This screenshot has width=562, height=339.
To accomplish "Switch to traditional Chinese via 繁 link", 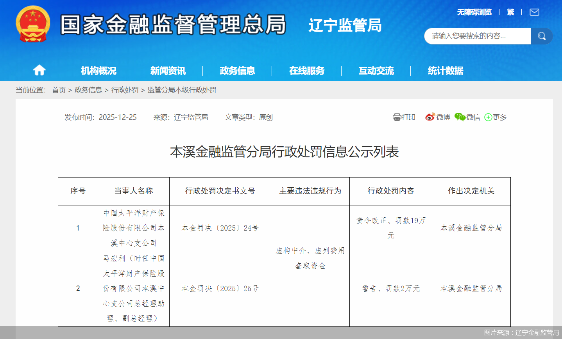I will pyautogui.click(x=510, y=12).
